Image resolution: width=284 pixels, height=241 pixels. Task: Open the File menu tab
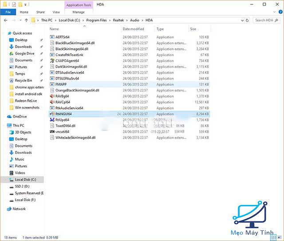tap(8, 12)
